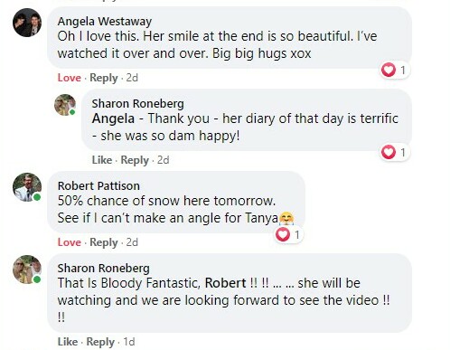Toggle Love reaction under Angela Westaway's comment
The height and width of the screenshot is (350, 450).
(x=70, y=78)
